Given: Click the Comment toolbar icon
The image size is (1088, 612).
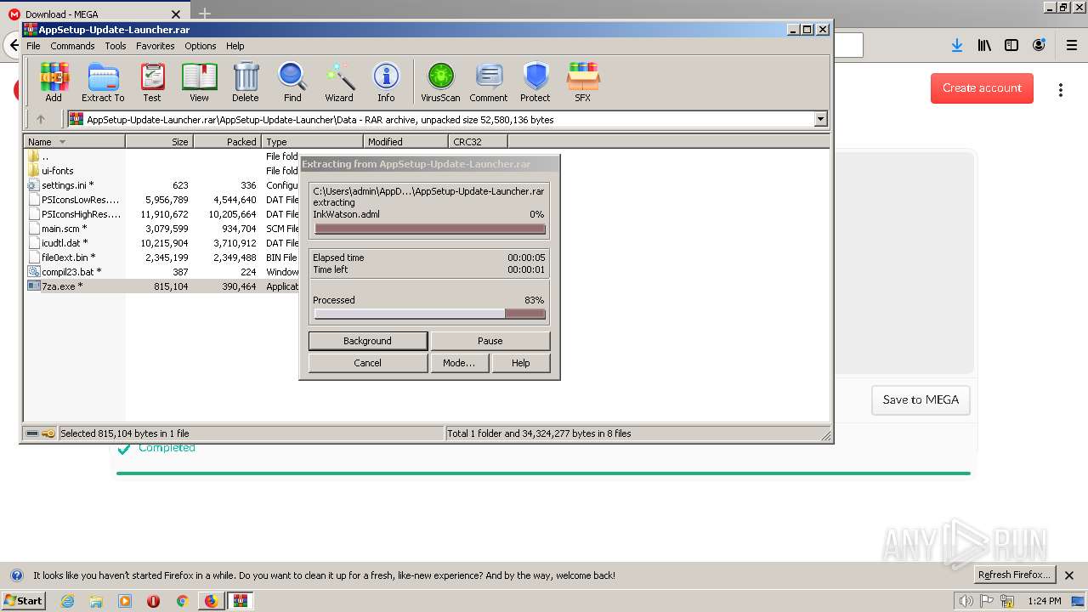Looking at the screenshot, I should pyautogui.click(x=489, y=82).
